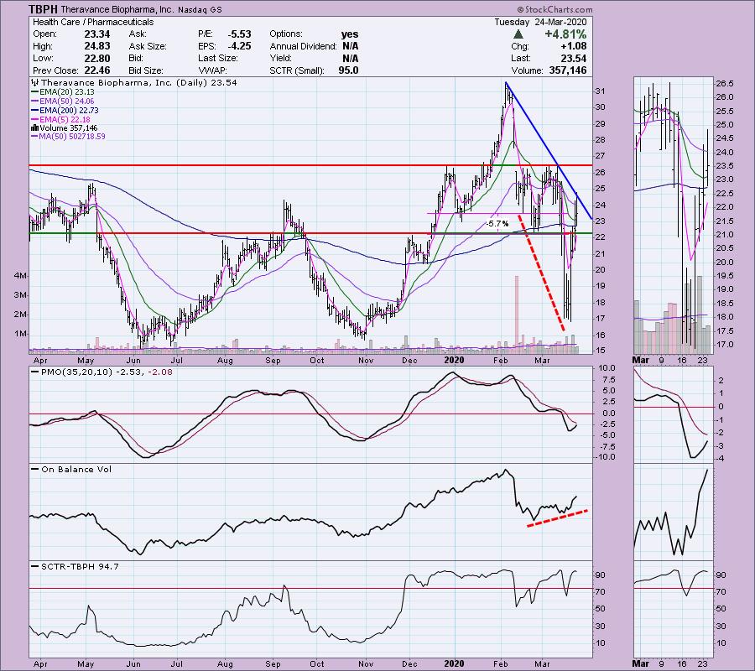The width and height of the screenshot is (755, 671).
Task: Click the price bar icon before the 'Theravance Biopharma, Inc. (Daily)' title
Action: click(x=36, y=82)
